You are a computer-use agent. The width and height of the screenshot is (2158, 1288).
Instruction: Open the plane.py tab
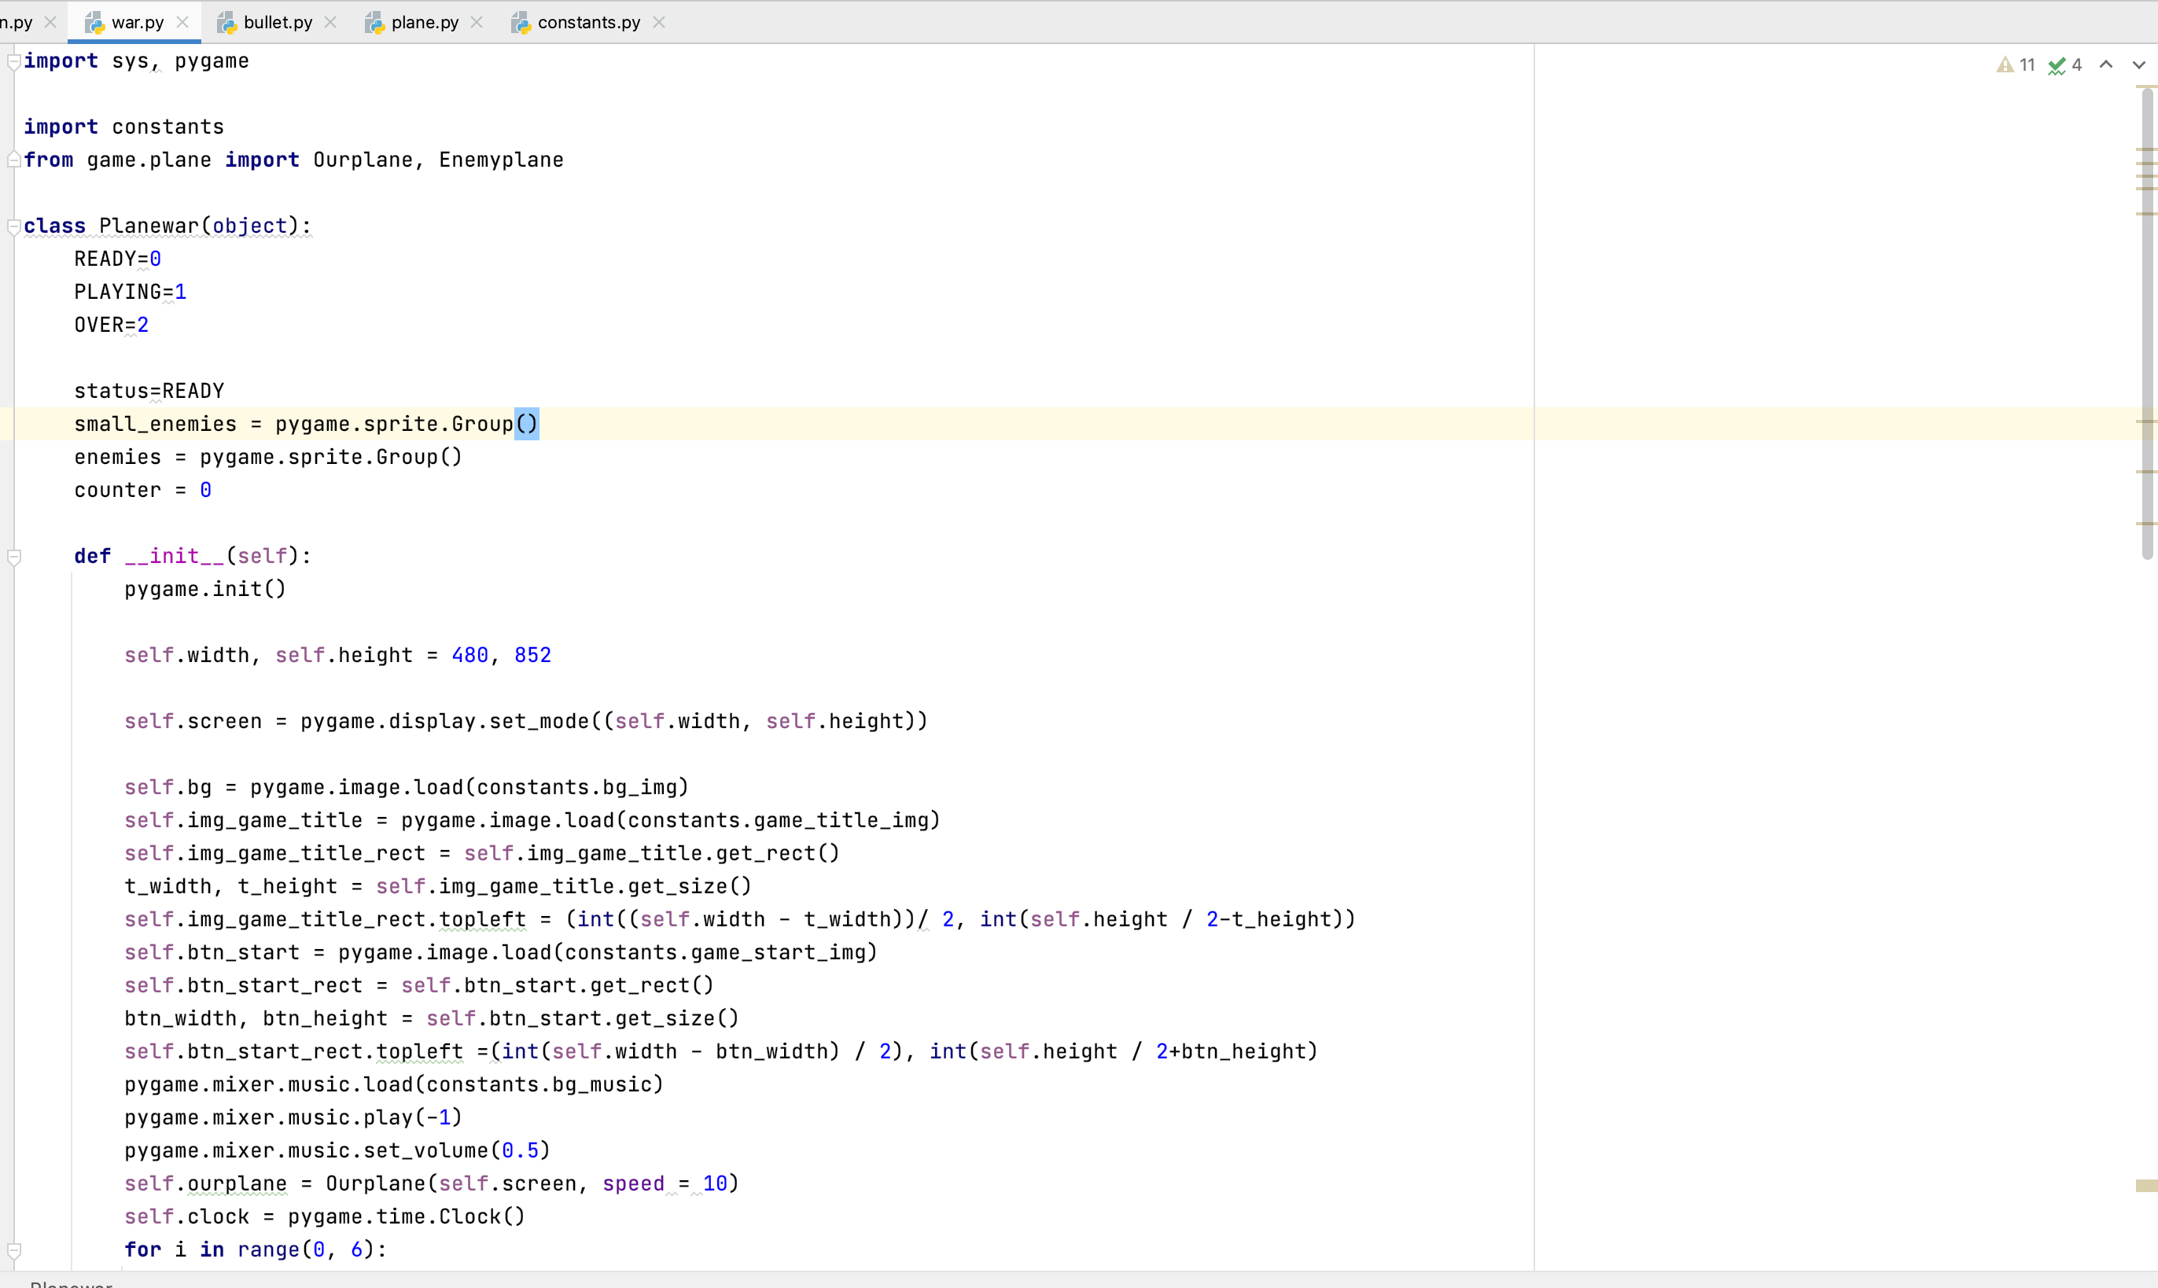coord(425,23)
